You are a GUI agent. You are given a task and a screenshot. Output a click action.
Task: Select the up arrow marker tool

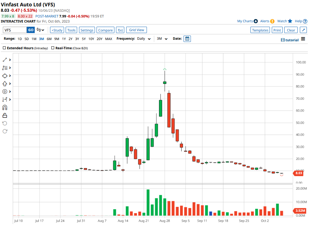(5, 84)
